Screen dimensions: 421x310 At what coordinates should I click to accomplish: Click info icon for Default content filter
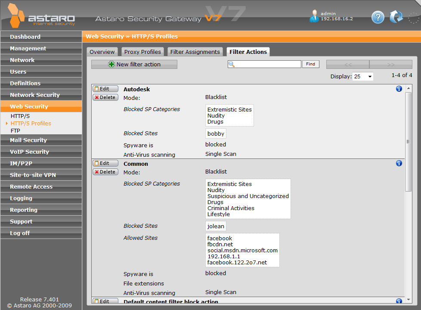point(399,301)
